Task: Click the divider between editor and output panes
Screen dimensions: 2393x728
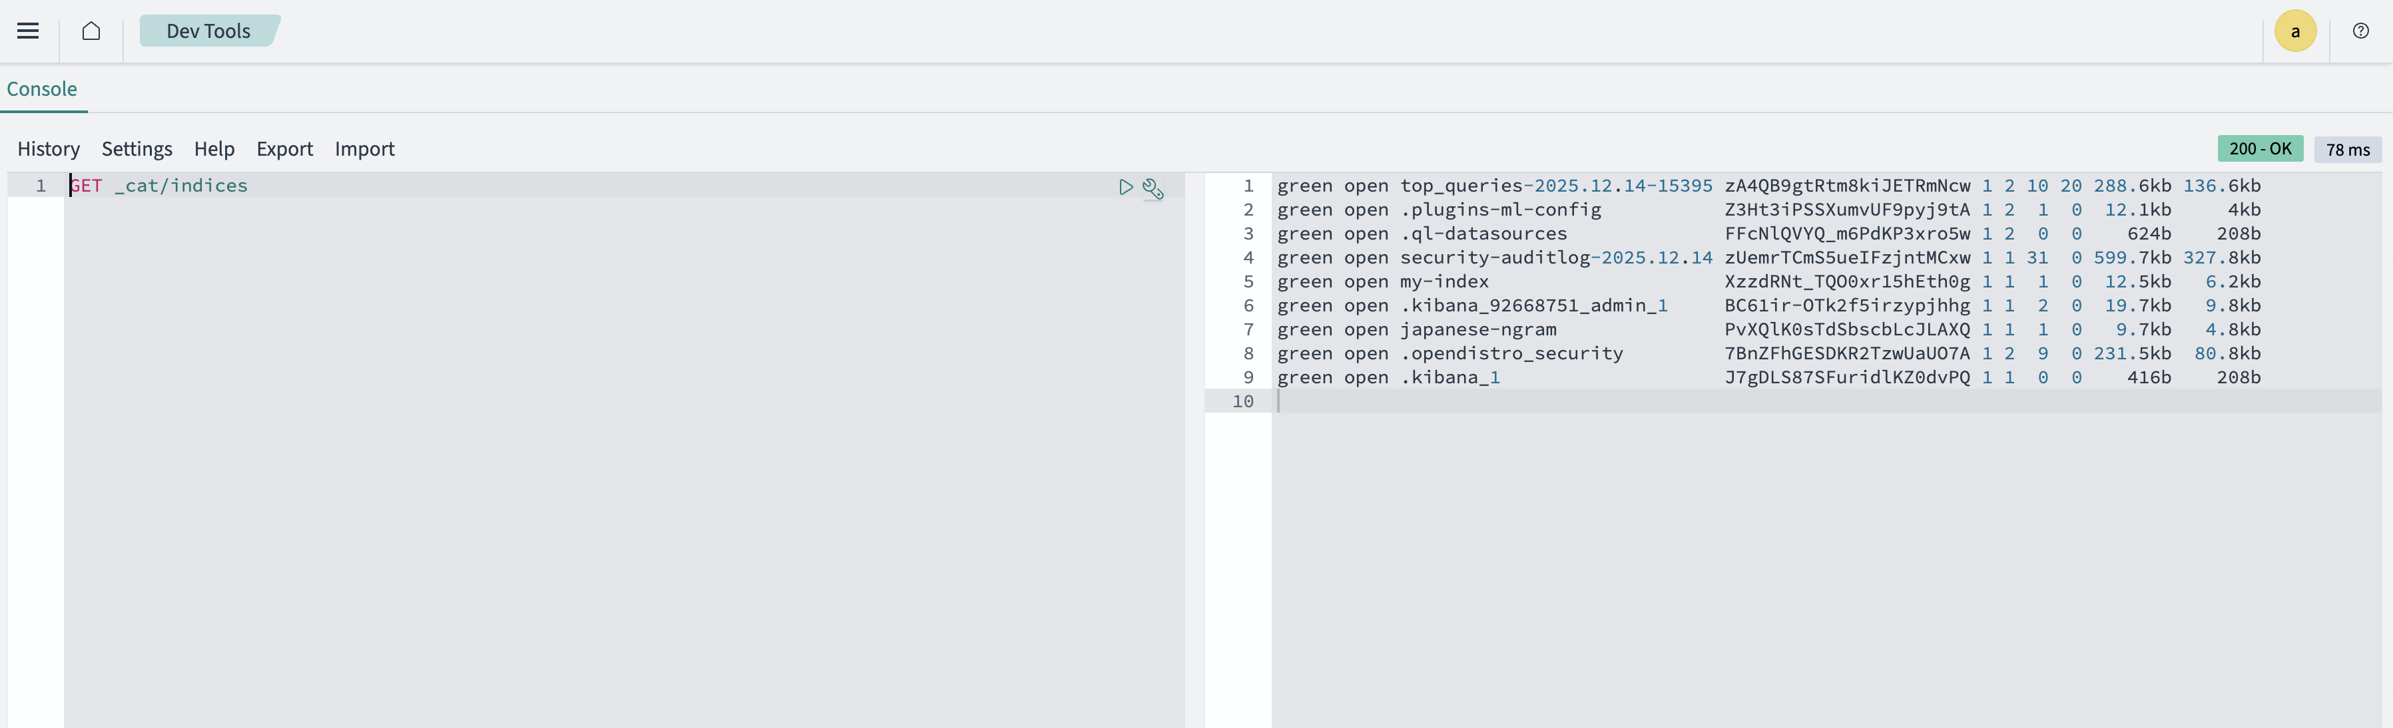Action: 1195,446
